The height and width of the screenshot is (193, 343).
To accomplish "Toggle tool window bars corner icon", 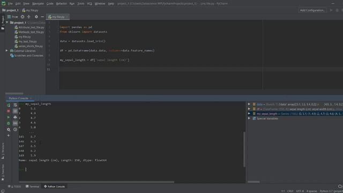I will pyautogui.click(x=3, y=191).
